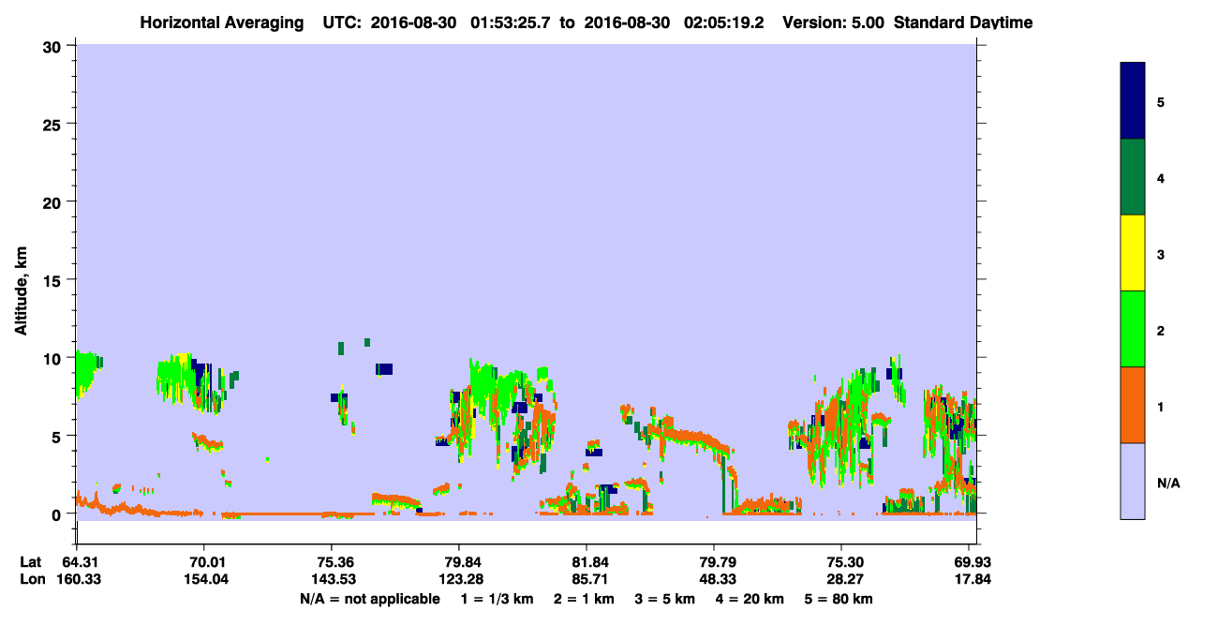Click the 'Horizontal Averaging' title text
This screenshot has width=1218, height=625.
223,22
